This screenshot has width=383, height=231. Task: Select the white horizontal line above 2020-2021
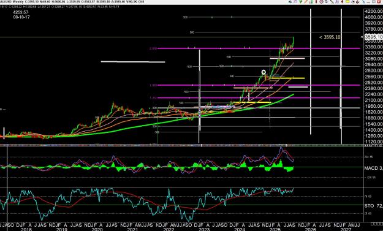pos(133,61)
